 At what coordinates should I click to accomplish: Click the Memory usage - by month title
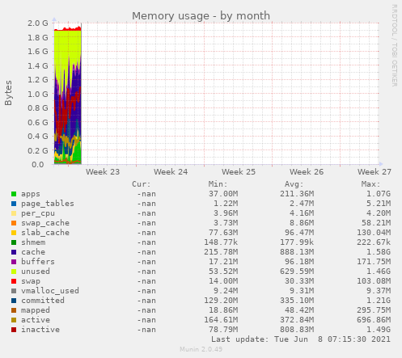[201, 16]
